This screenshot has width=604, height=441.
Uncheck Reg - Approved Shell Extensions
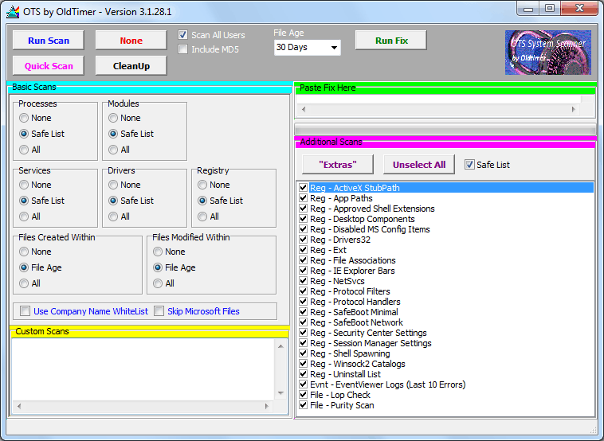pyautogui.click(x=303, y=209)
